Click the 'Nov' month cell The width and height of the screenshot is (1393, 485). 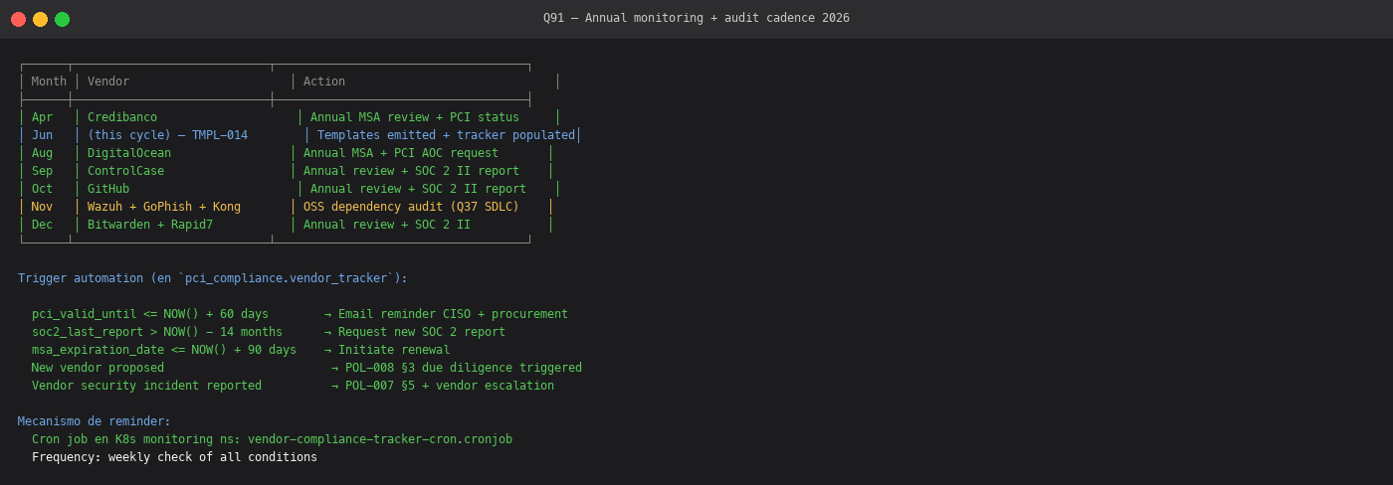(x=42, y=207)
